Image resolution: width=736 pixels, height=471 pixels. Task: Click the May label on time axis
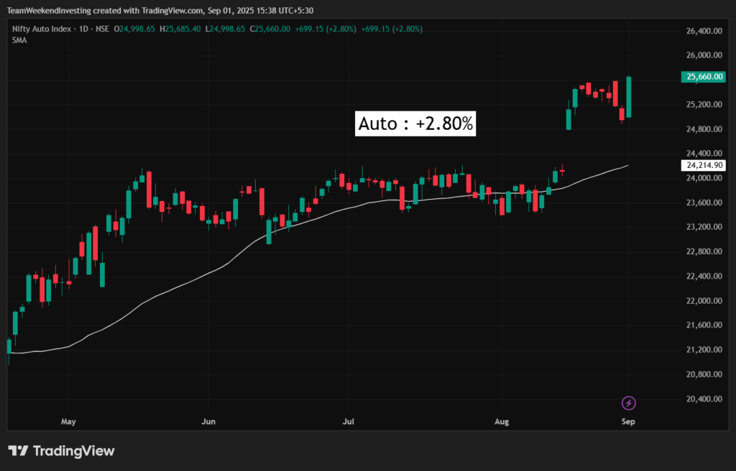click(68, 421)
